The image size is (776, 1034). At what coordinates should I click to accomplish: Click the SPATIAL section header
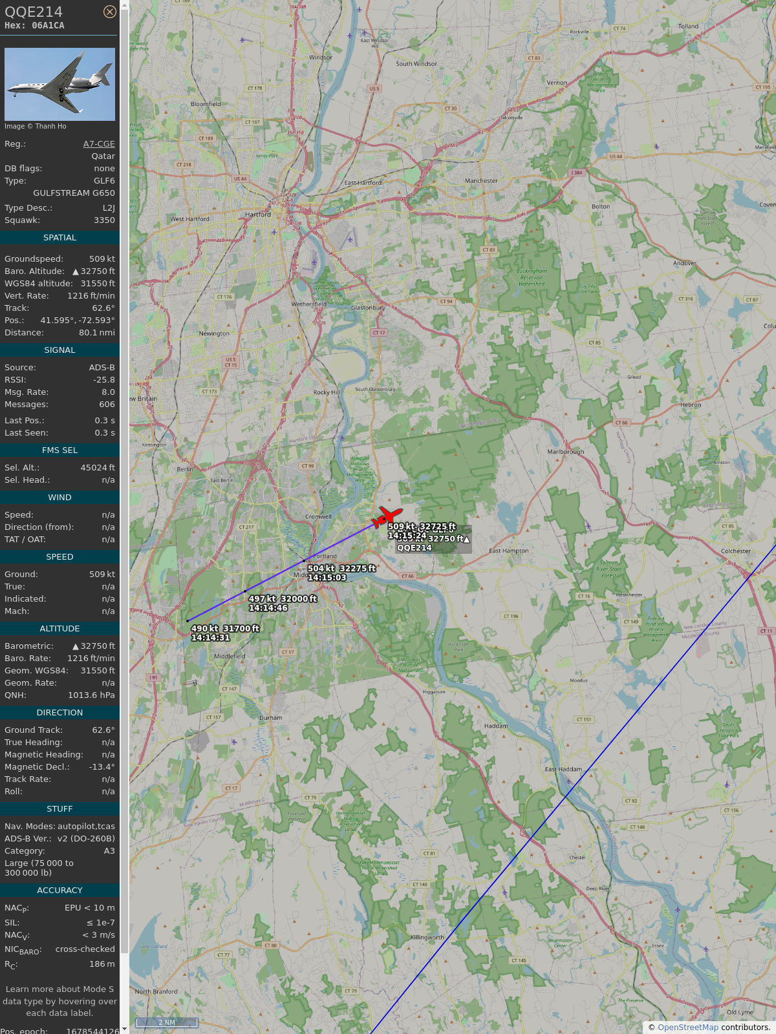pyautogui.click(x=59, y=238)
